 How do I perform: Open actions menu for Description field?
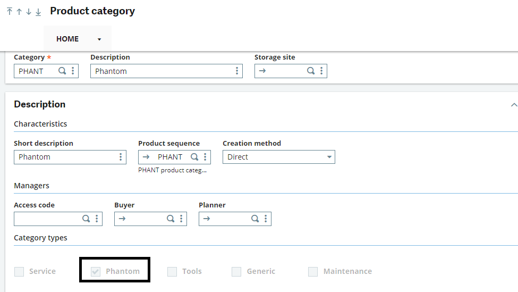click(x=237, y=71)
